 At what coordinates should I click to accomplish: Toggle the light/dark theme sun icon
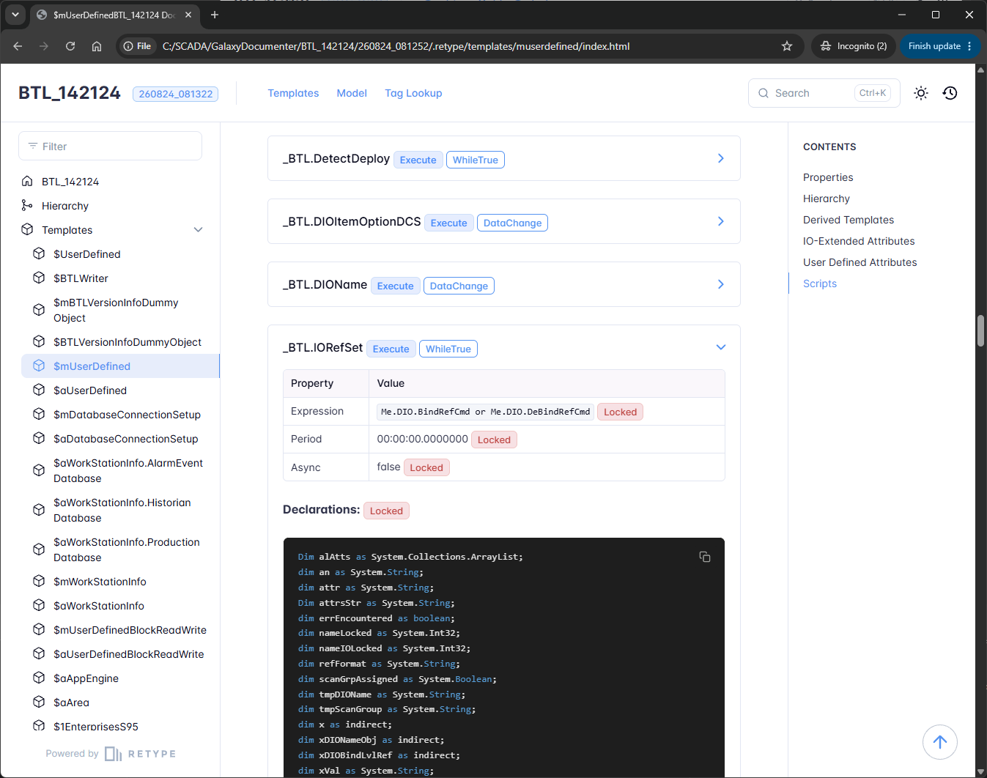click(x=921, y=93)
